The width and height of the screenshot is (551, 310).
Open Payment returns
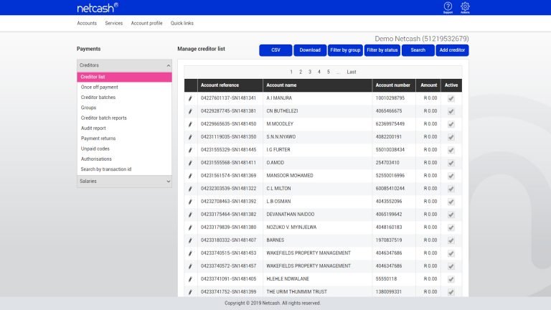(98, 138)
